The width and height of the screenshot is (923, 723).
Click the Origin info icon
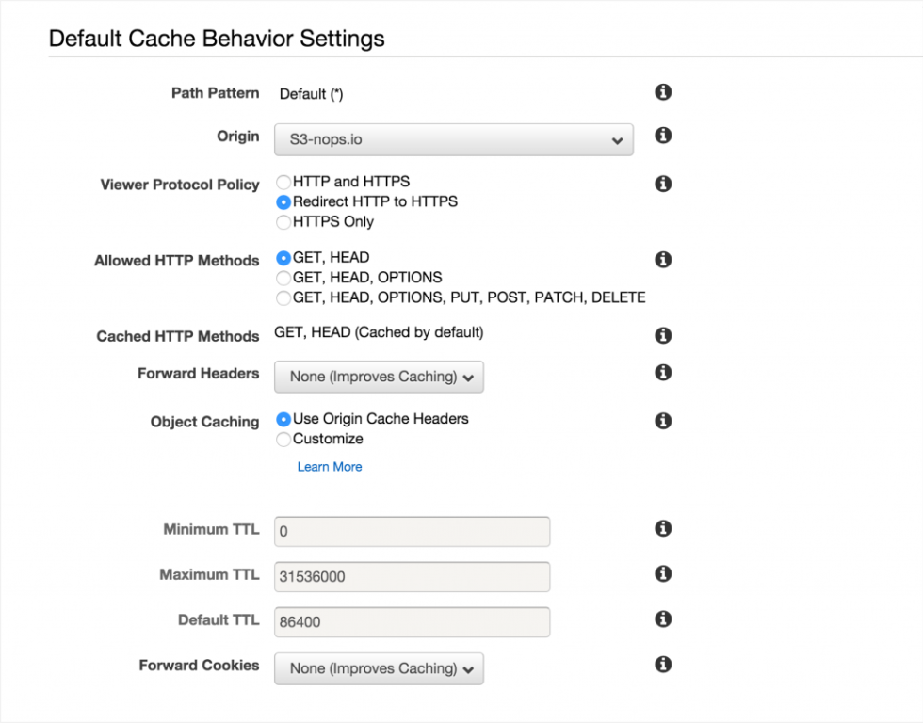click(x=662, y=136)
